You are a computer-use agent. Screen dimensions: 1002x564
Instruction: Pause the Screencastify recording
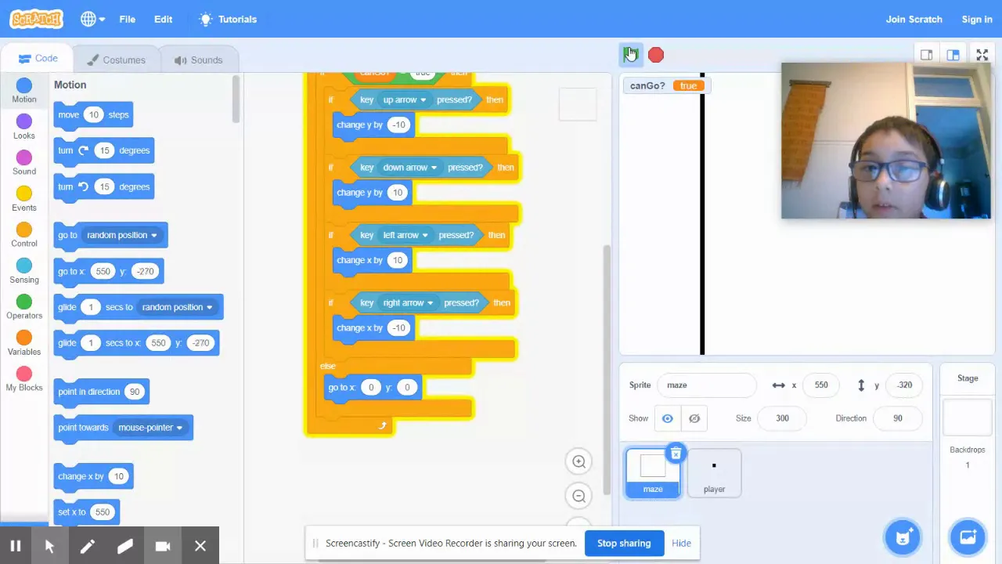click(x=15, y=546)
